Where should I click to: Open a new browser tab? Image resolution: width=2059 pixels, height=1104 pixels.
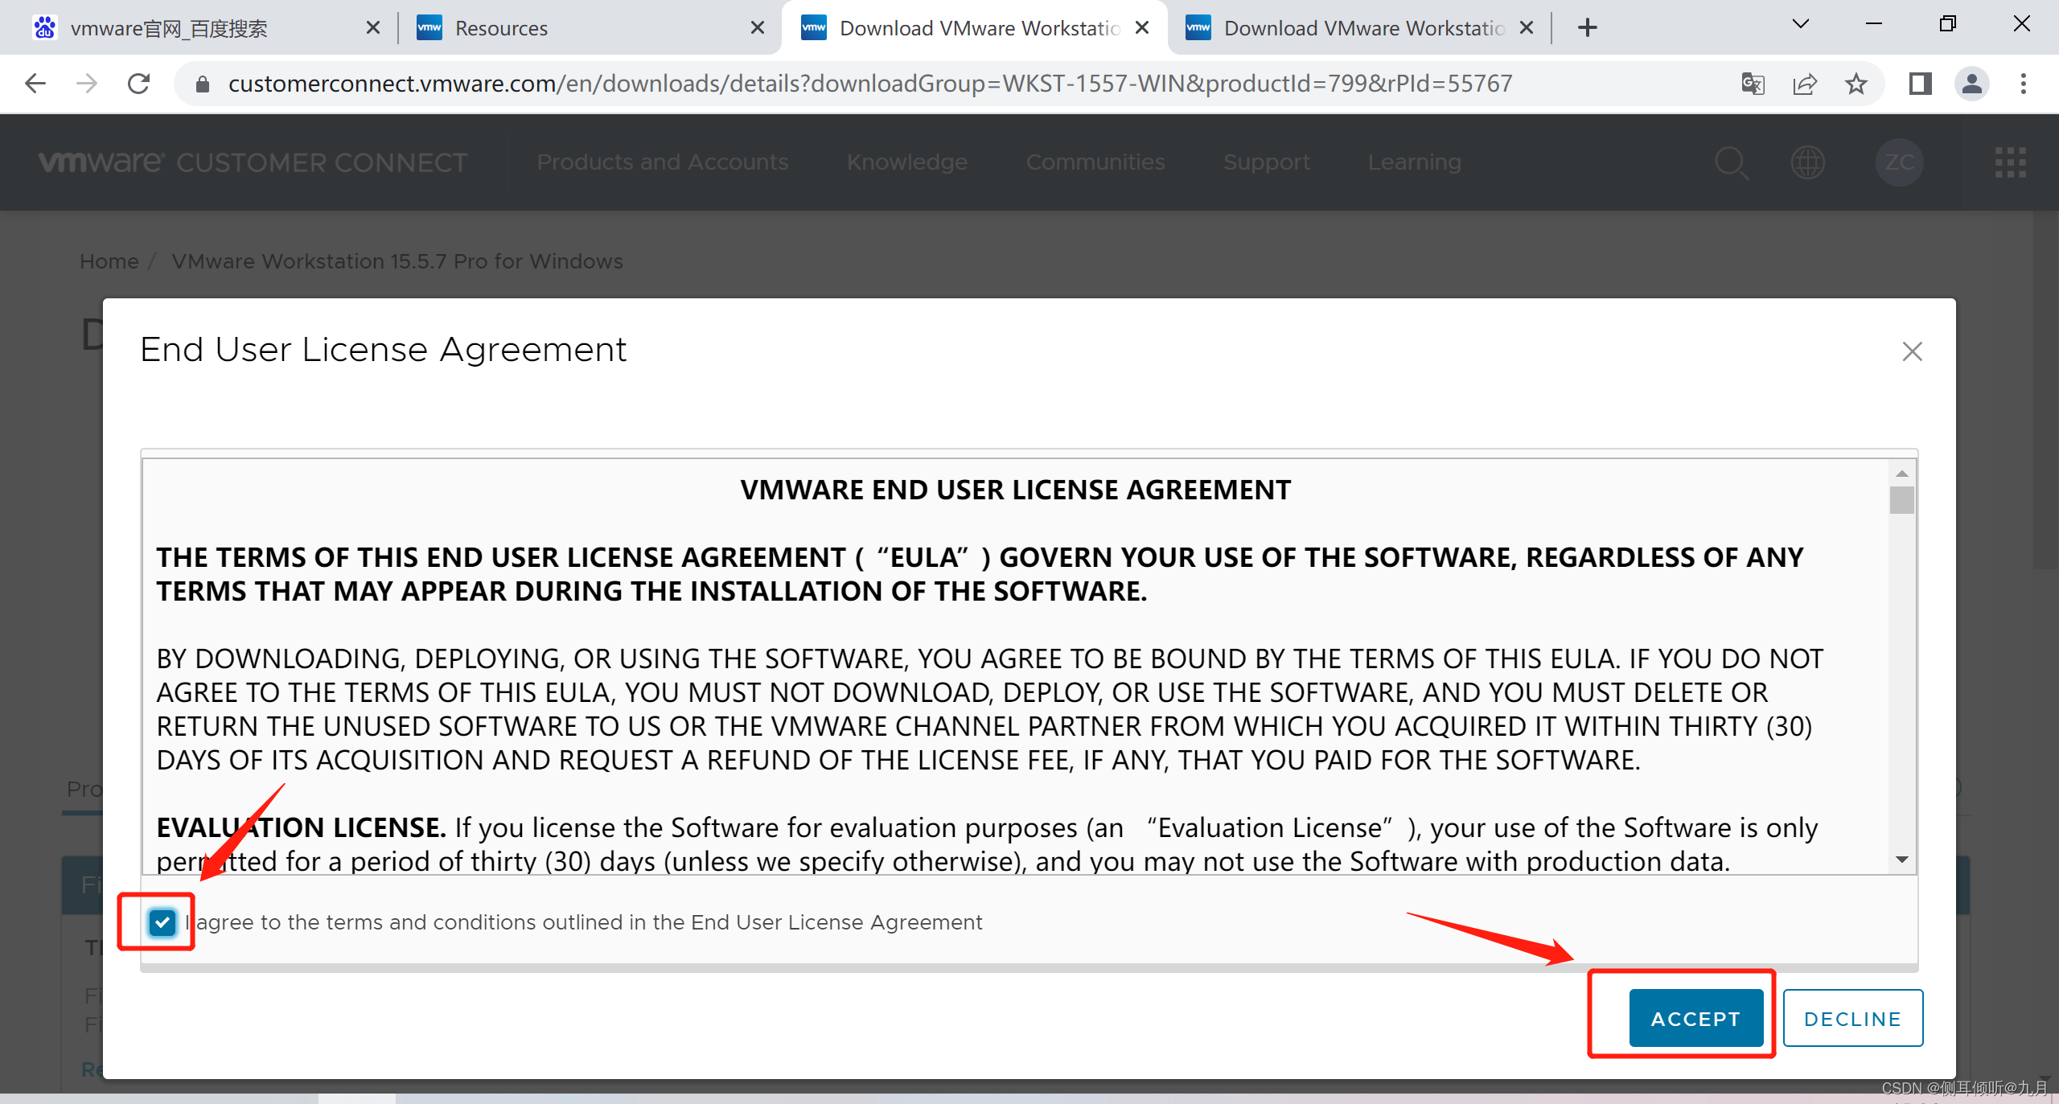[1587, 28]
